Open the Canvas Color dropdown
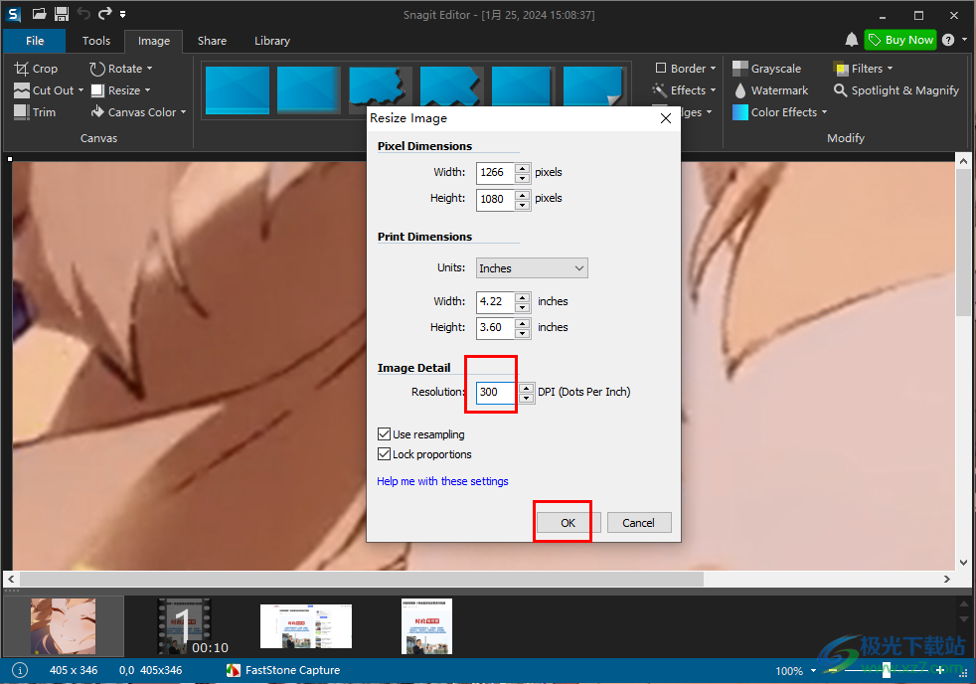The width and height of the screenshot is (976, 684). [x=183, y=112]
